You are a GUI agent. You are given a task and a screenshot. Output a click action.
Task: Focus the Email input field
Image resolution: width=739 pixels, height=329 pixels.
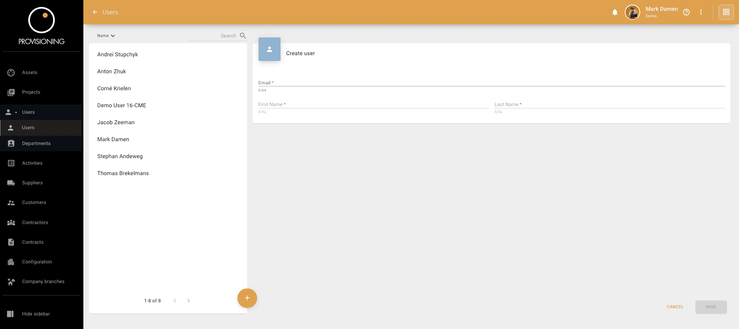click(491, 83)
